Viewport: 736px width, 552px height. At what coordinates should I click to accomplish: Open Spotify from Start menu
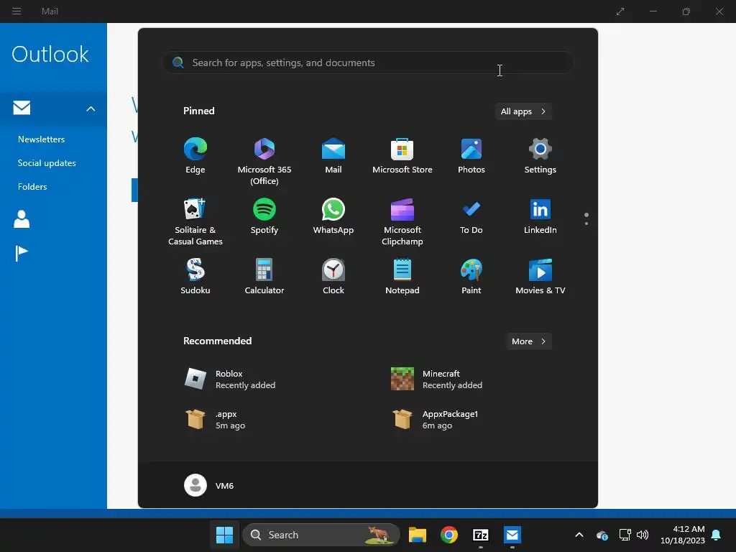[x=264, y=216]
